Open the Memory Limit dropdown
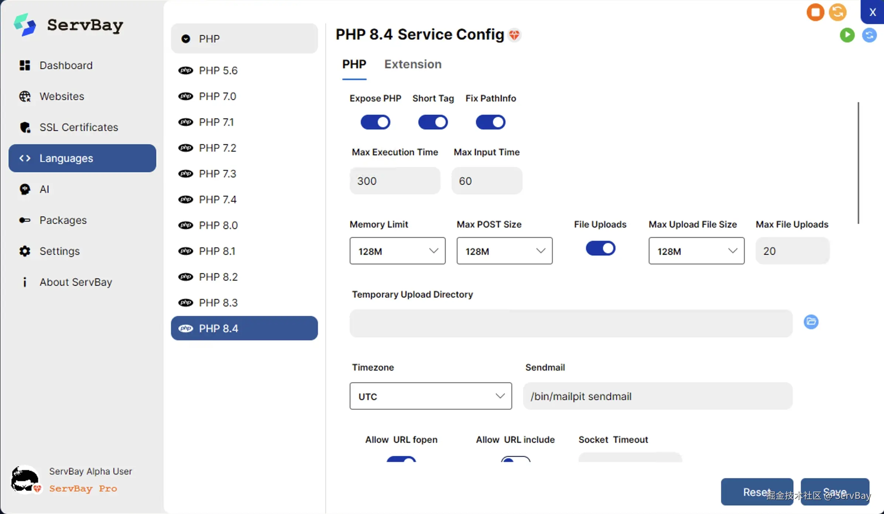The image size is (884, 514). click(x=397, y=251)
